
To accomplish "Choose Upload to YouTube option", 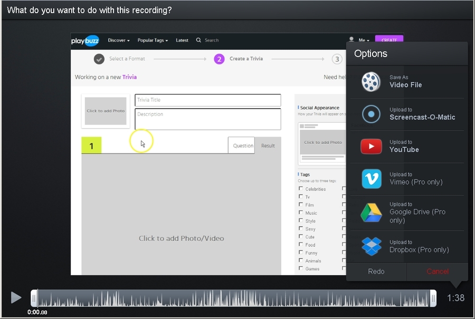I will coord(407,147).
